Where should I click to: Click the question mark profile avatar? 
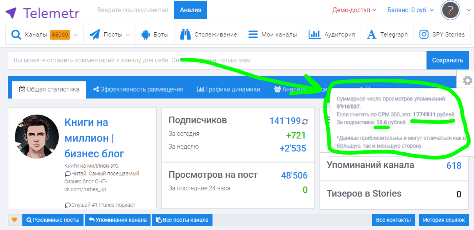pyautogui.click(x=450, y=10)
